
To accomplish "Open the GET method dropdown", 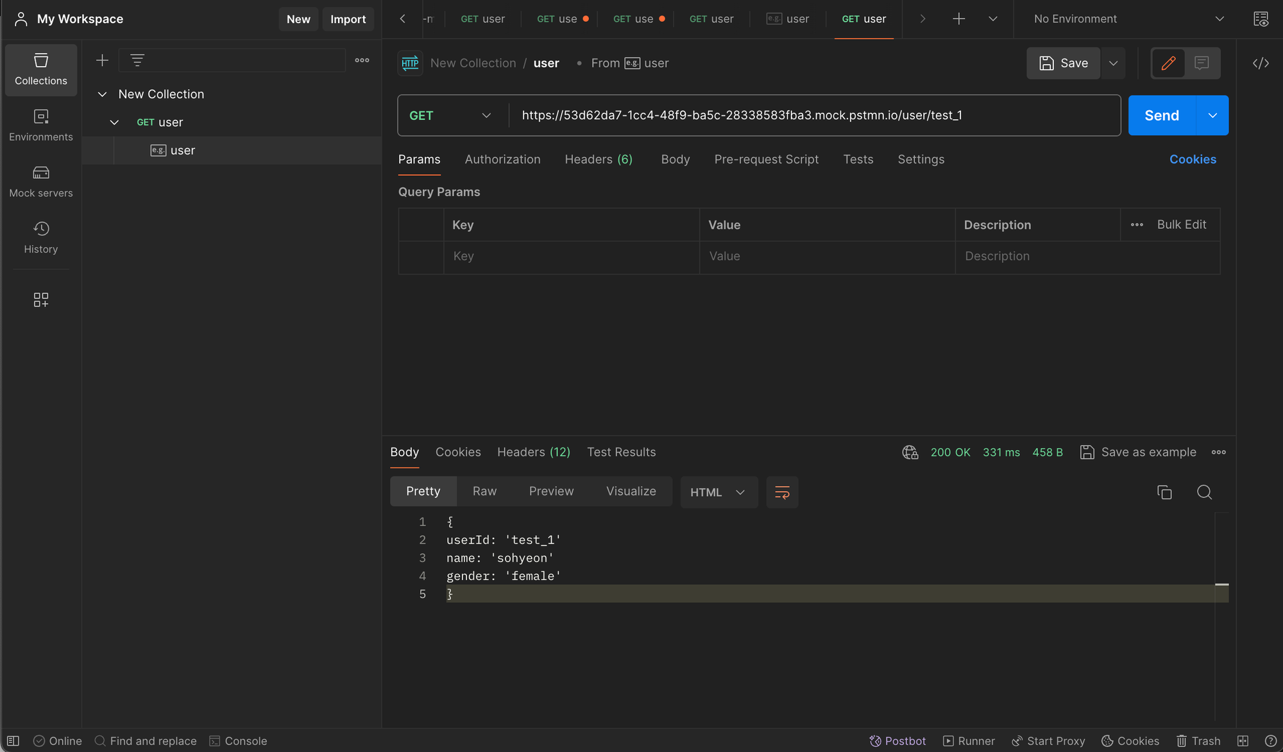I will 450,115.
